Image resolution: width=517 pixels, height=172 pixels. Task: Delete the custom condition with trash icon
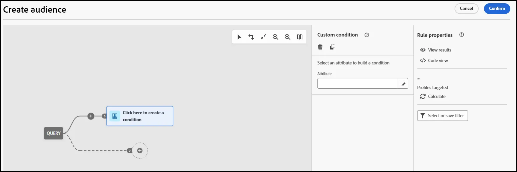coord(320,47)
